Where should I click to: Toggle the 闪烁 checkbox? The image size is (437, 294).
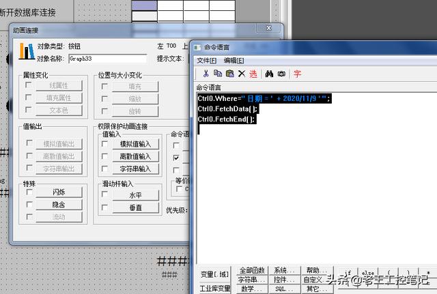29,192
